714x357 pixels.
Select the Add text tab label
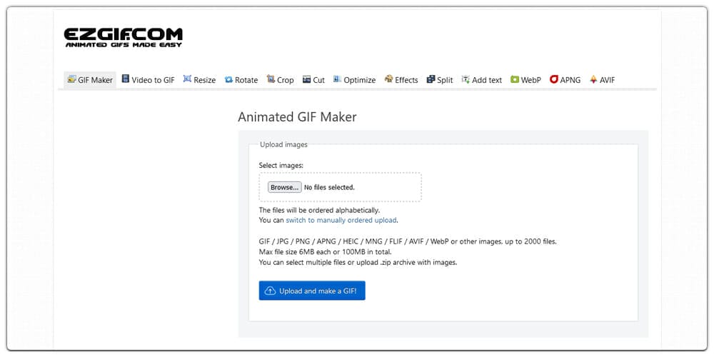(x=487, y=80)
